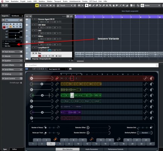Image resolution: width=163 pixels, height=151 pixels.
Task: Select the zoom magnifier tool
Action: point(110,5)
